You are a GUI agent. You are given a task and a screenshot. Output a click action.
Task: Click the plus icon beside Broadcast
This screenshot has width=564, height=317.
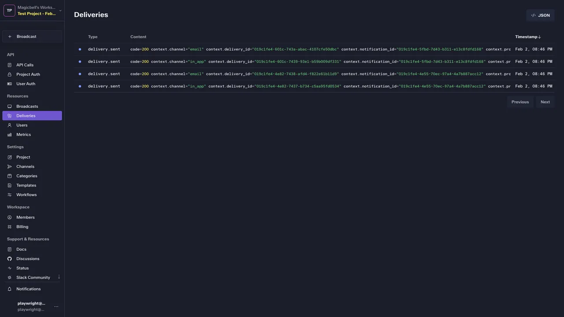coord(10,37)
